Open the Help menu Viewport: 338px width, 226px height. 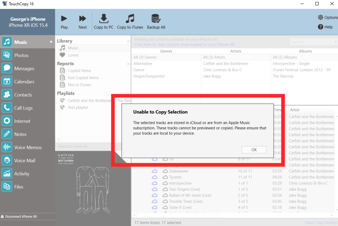[x=325, y=27]
